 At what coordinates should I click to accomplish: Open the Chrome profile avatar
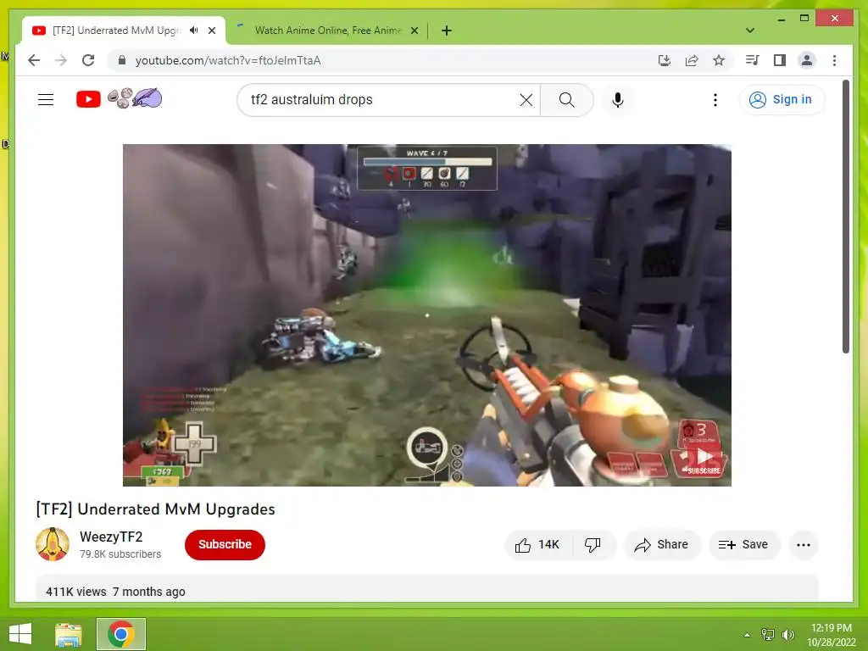807,60
